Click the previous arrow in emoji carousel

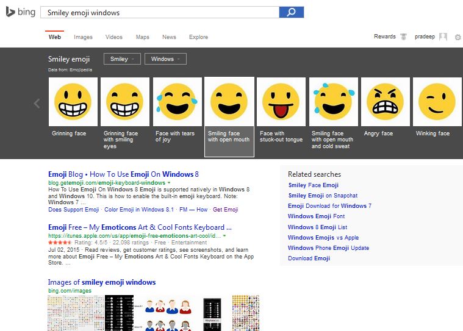tap(37, 103)
